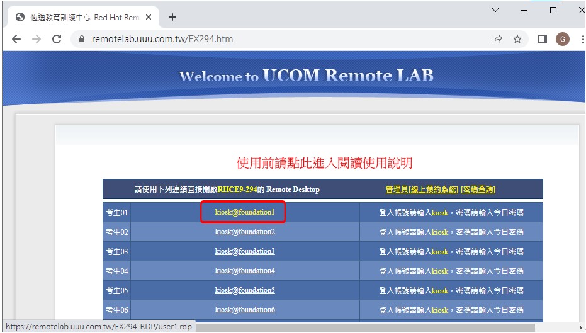Toggle the browser side panel
Image resolution: width=586 pixels, height=333 pixels.
click(543, 39)
